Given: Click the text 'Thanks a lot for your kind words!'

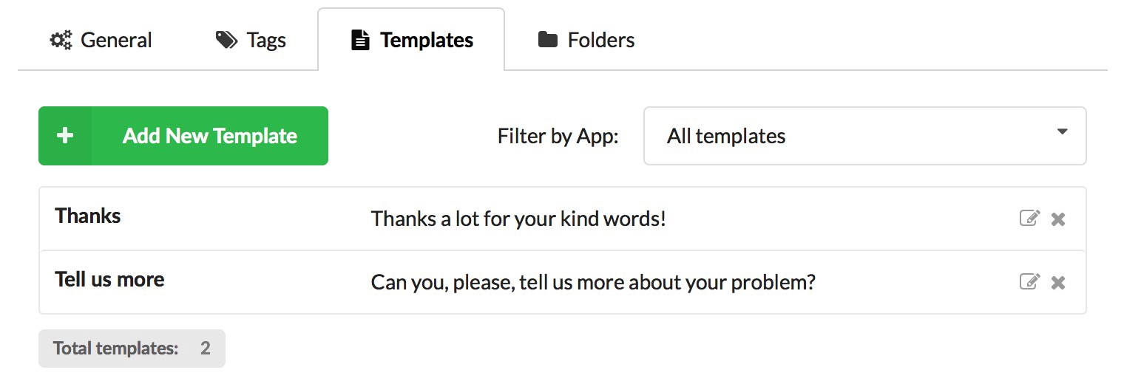Looking at the screenshot, I should [x=518, y=219].
